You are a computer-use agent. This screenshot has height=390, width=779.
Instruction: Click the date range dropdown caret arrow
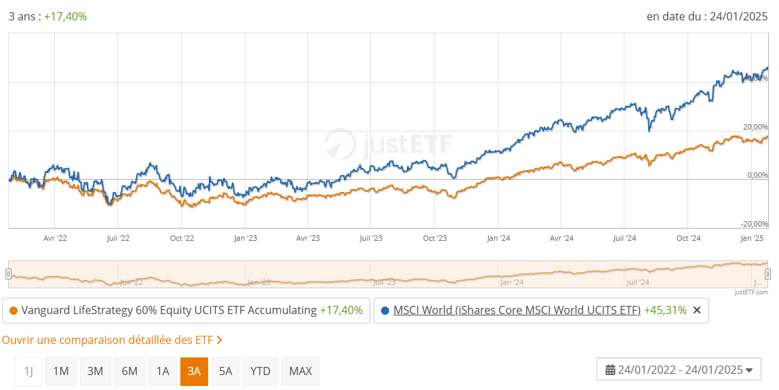(749, 370)
